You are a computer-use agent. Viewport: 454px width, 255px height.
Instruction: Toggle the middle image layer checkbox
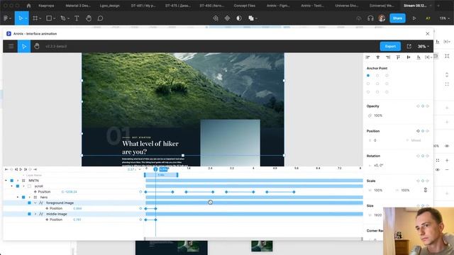point(29,214)
